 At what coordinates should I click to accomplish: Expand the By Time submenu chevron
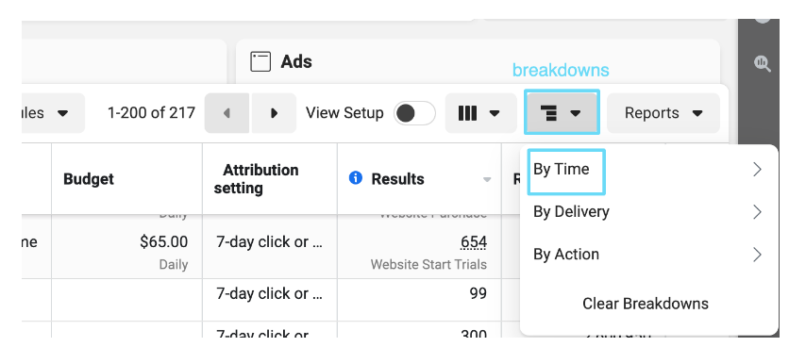click(757, 170)
